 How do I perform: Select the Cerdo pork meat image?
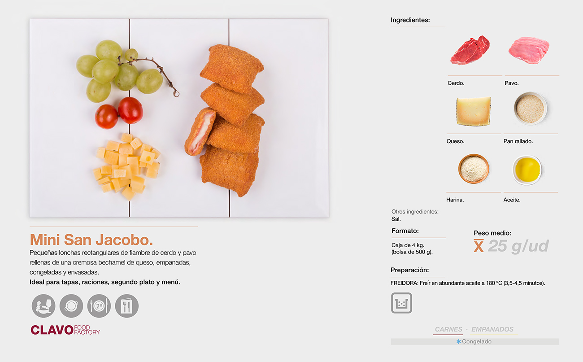(x=470, y=50)
